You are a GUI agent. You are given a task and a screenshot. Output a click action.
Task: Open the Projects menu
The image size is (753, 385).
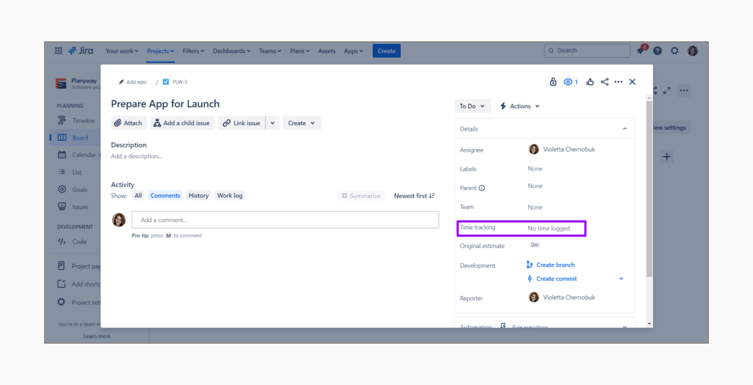click(x=160, y=51)
